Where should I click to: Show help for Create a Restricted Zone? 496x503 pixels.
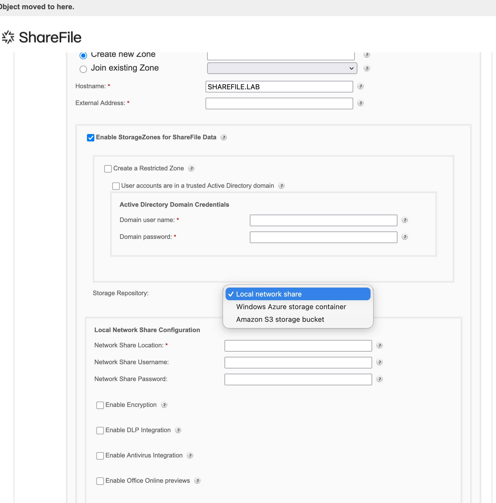click(x=191, y=169)
